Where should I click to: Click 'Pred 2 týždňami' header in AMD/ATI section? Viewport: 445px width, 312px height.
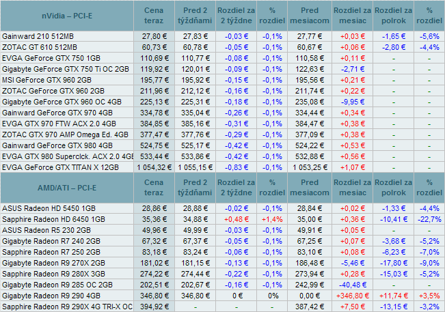[195, 188]
